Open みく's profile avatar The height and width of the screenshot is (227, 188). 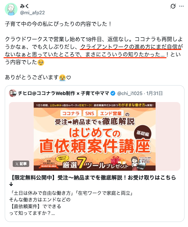point(11,9)
